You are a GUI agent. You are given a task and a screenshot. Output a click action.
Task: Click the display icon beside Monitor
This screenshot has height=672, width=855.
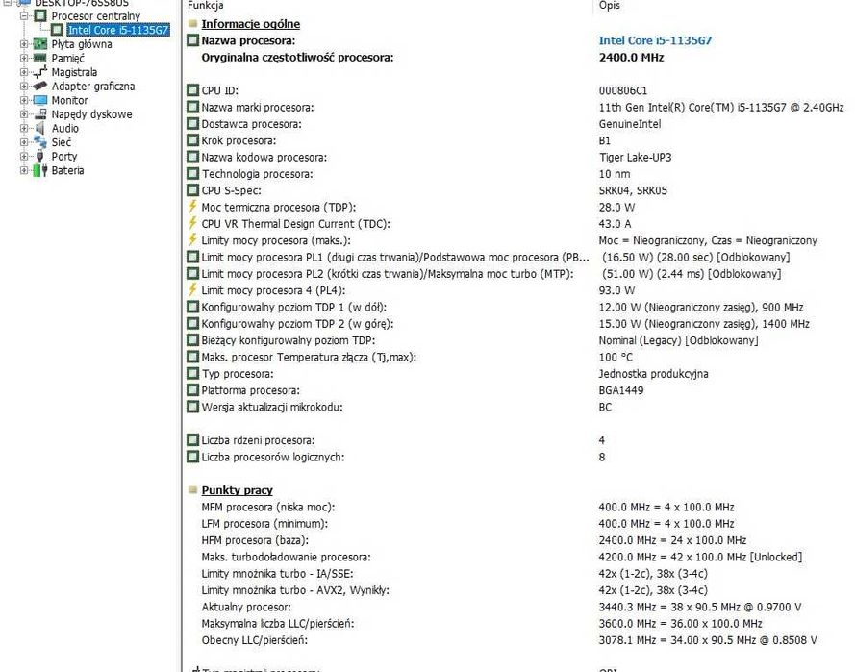[39, 100]
